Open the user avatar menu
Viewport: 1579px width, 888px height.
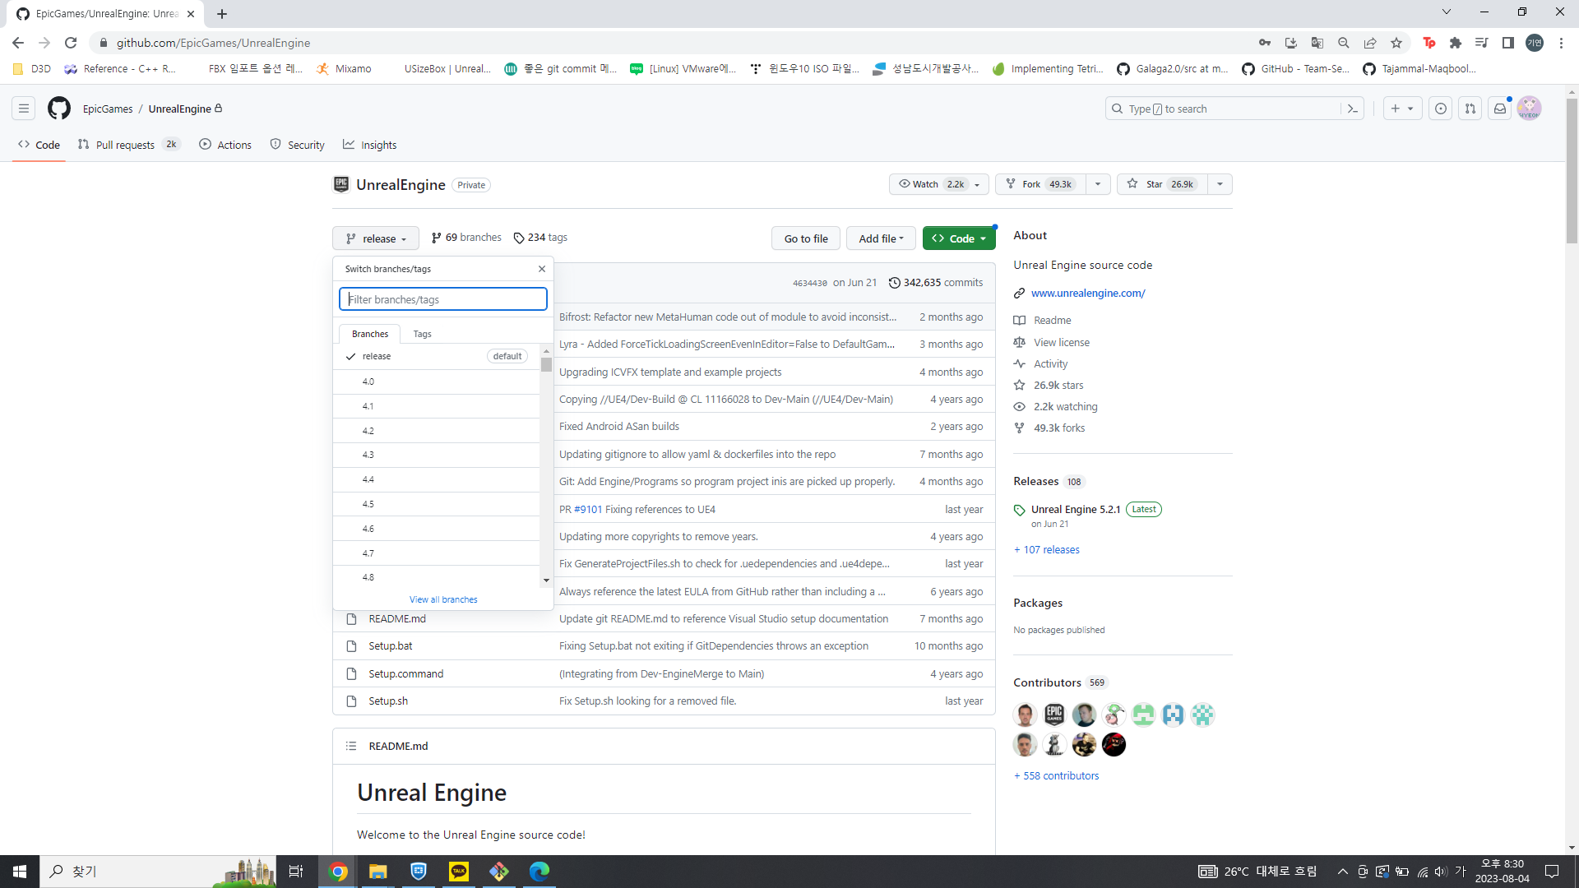click(x=1530, y=109)
